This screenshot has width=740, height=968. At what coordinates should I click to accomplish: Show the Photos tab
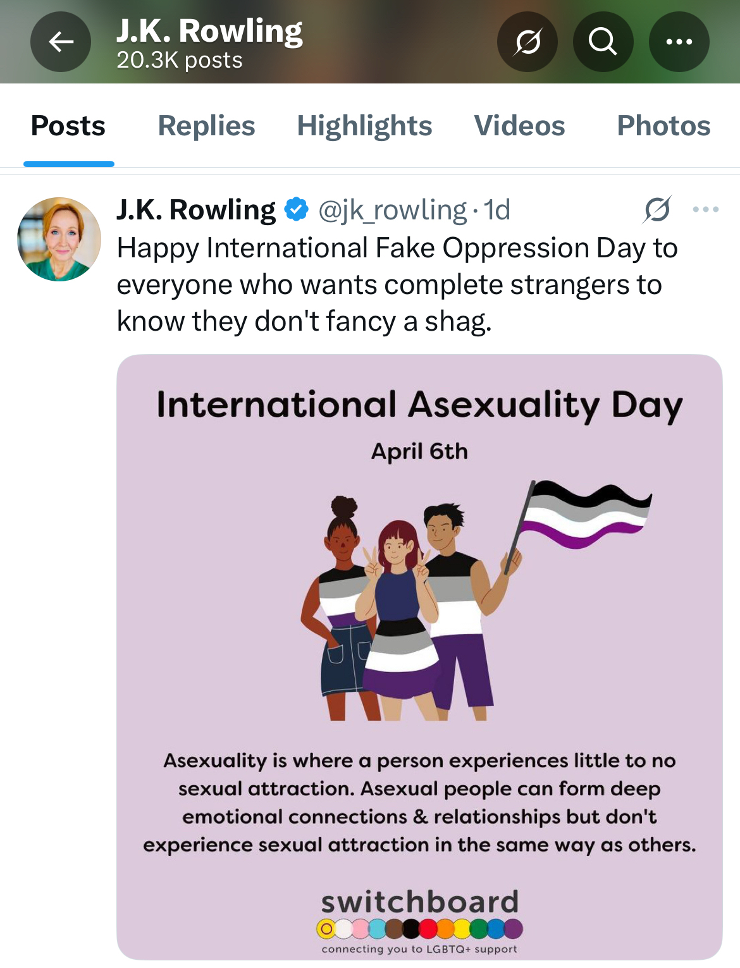coord(663,126)
